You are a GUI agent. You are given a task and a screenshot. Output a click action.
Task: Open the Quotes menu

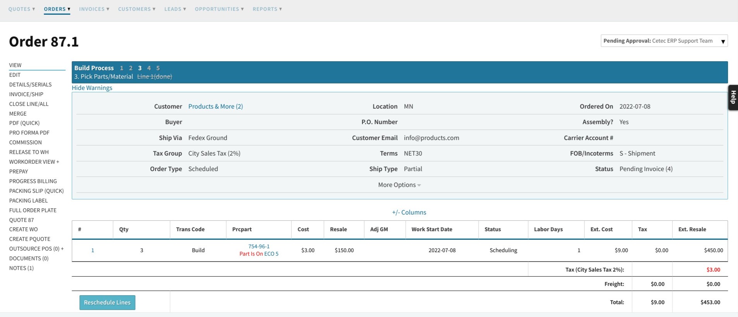22,9
